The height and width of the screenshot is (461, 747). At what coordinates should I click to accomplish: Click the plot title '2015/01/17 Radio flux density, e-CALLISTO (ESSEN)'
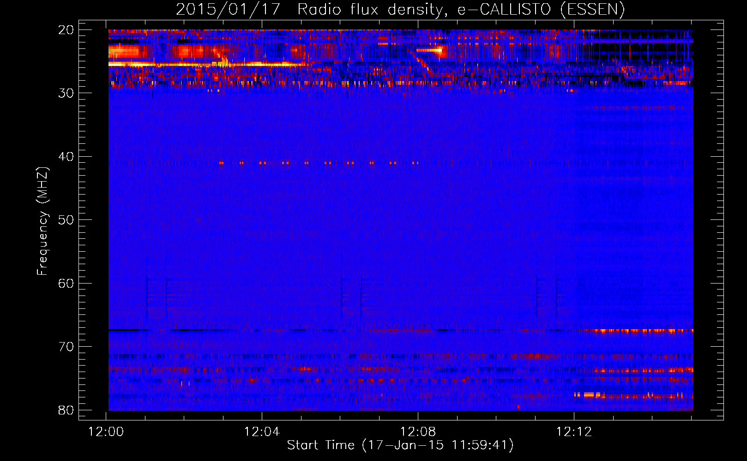400,9
